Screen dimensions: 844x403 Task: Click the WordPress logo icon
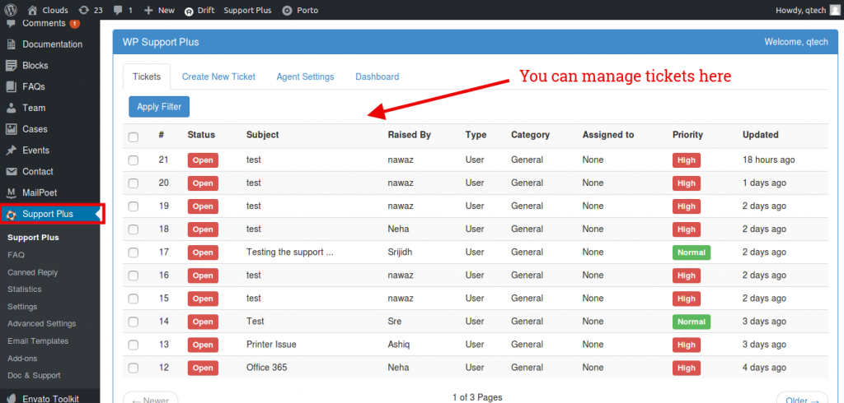[11, 10]
